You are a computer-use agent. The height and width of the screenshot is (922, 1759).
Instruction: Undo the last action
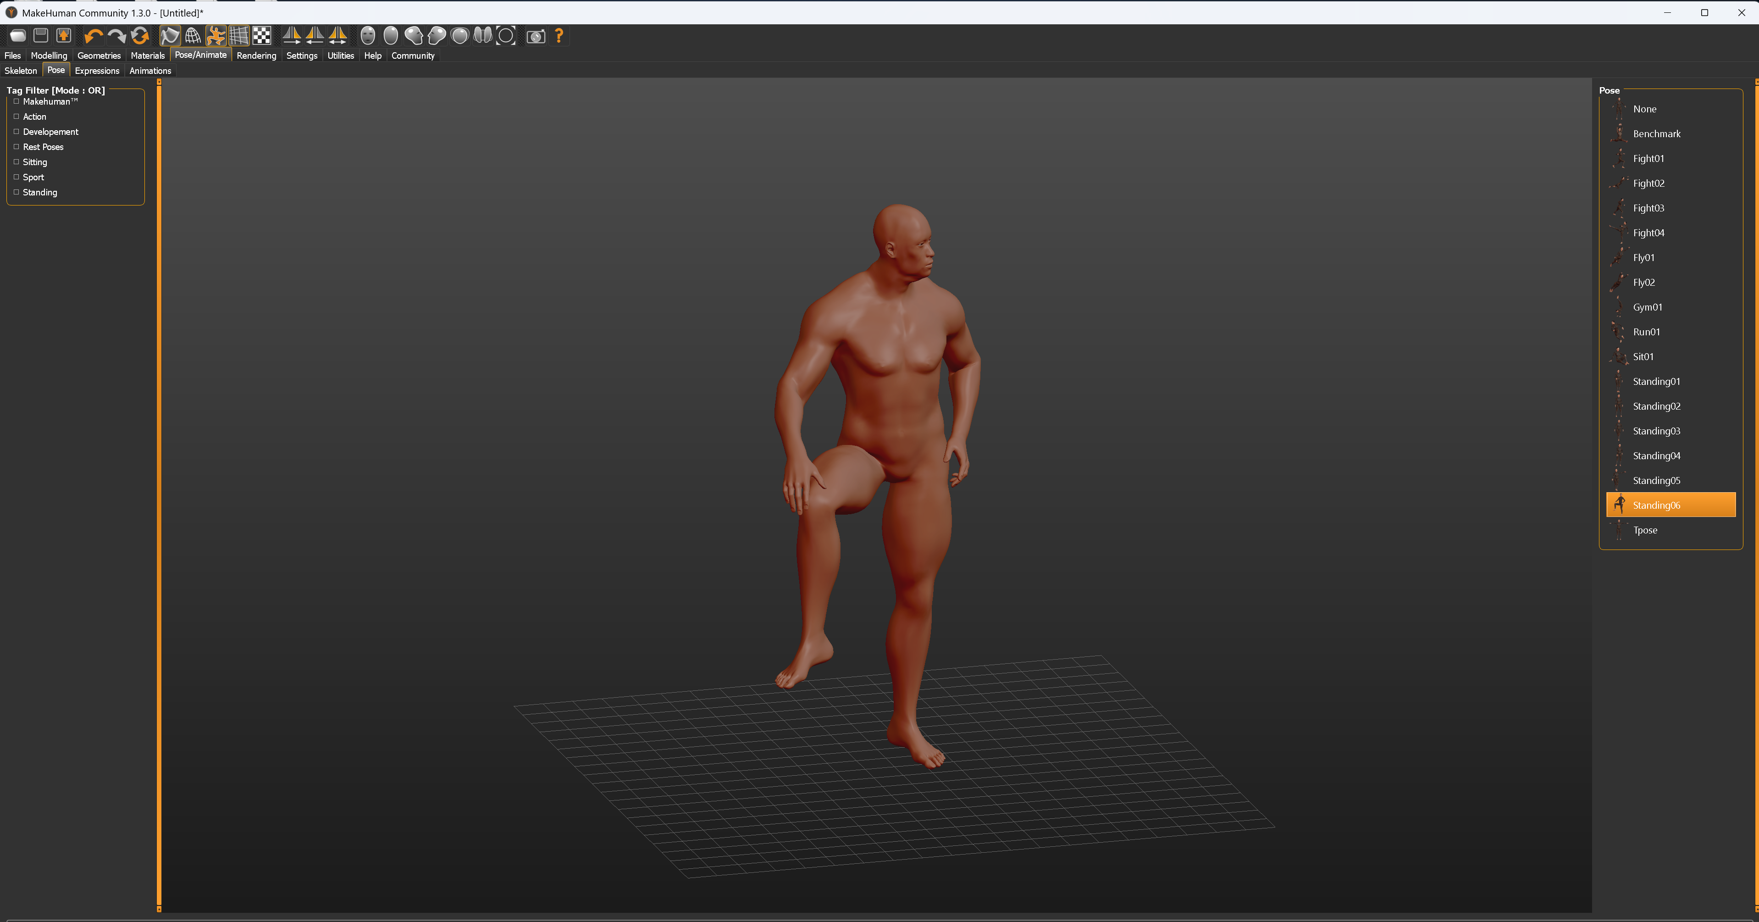pyautogui.click(x=94, y=35)
